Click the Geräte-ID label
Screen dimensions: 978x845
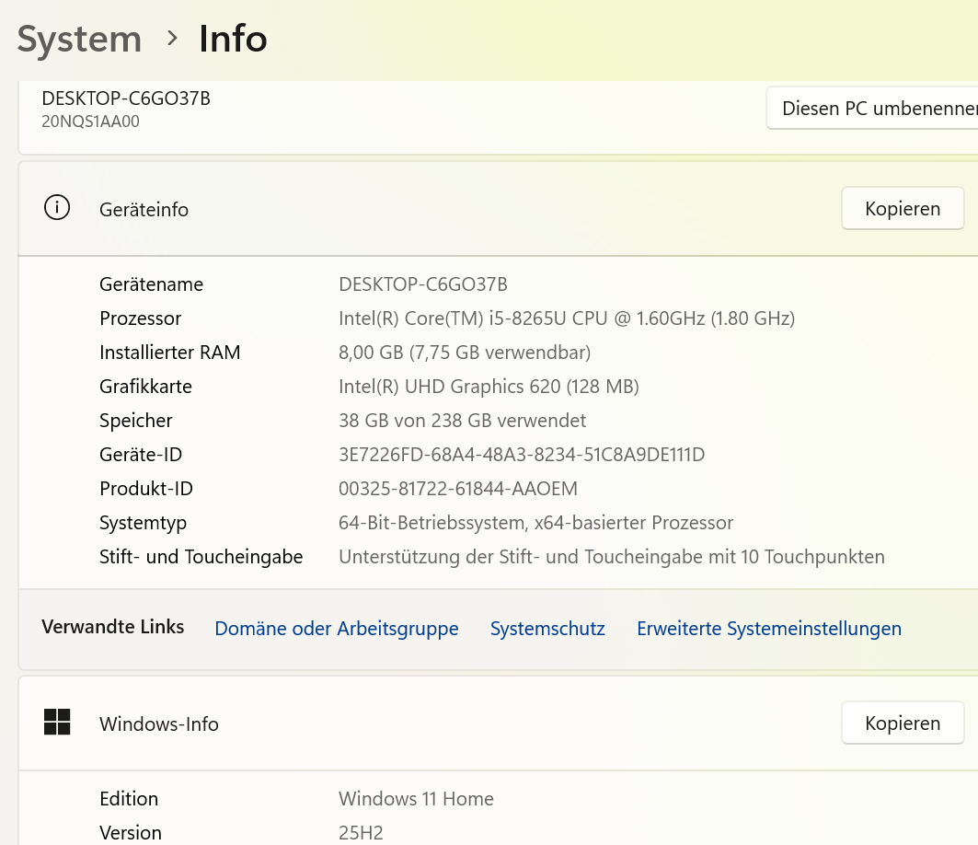coord(141,455)
